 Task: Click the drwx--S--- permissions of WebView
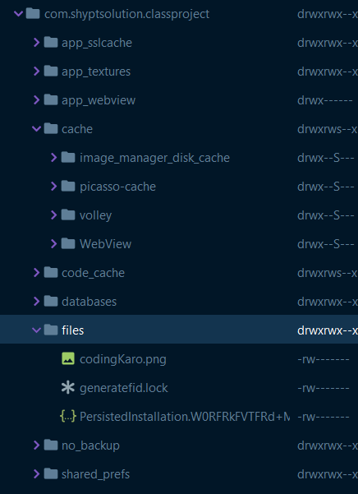click(x=326, y=244)
